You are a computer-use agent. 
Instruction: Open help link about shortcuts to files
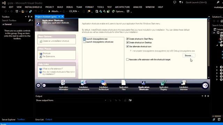click(59, 73)
